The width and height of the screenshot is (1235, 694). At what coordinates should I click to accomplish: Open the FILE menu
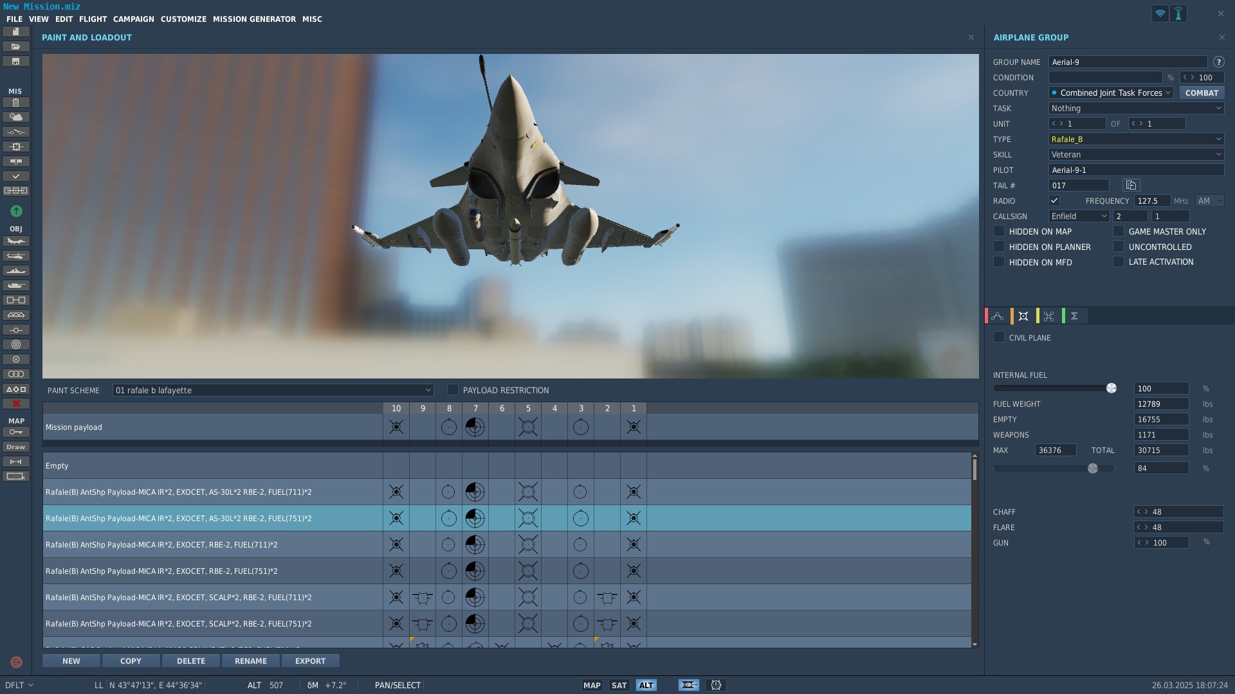click(14, 19)
